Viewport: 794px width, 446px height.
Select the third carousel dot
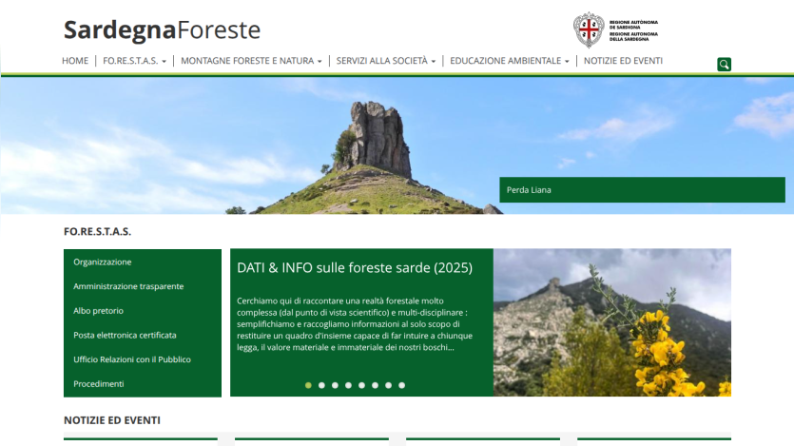(336, 385)
